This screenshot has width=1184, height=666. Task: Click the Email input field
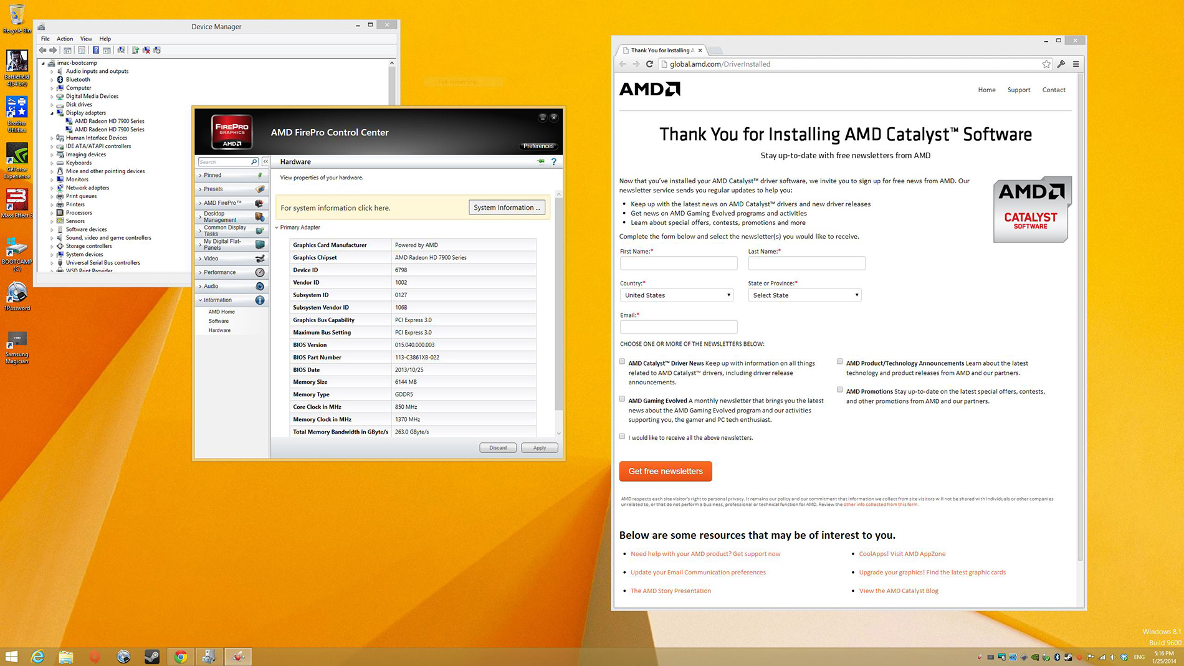click(679, 326)
